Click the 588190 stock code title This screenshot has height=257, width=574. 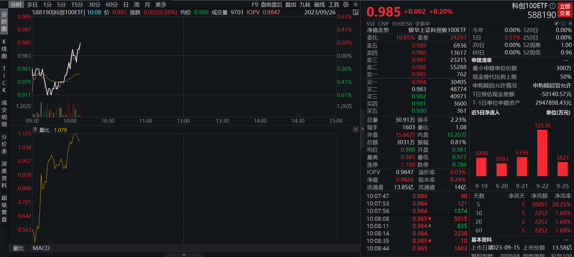542,15
